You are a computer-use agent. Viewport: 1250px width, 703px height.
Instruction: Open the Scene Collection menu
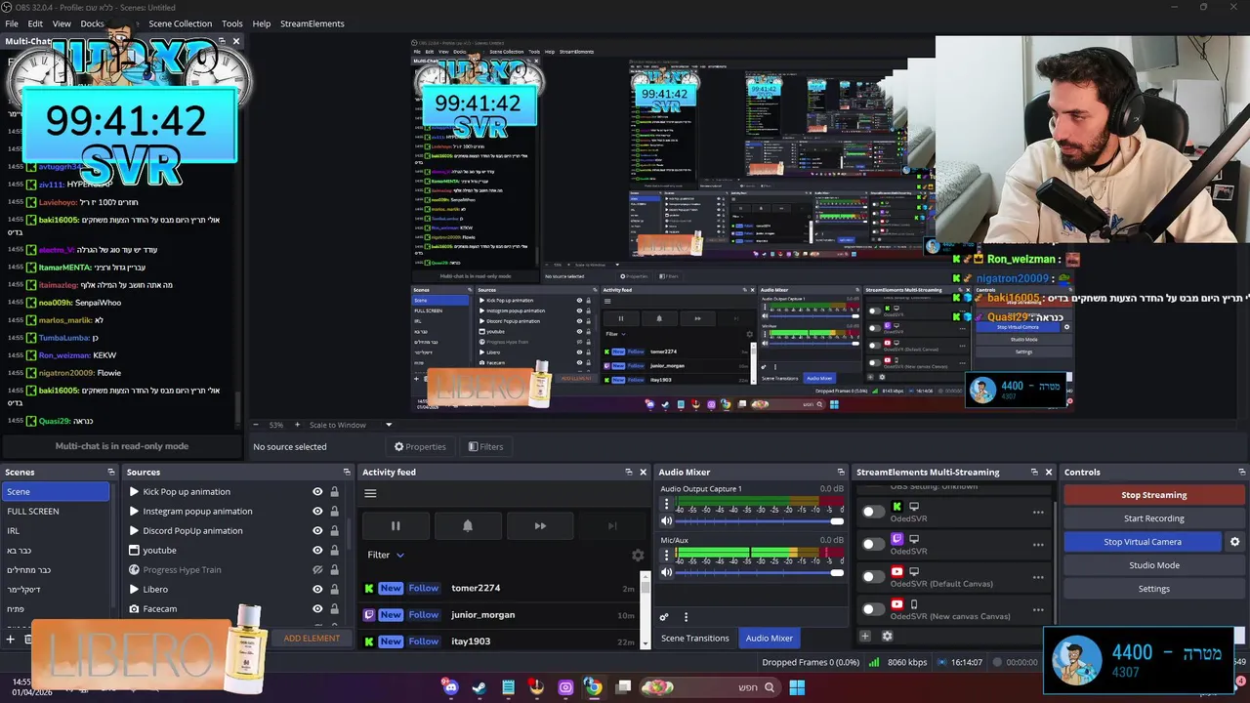pyautogui.click(x=180, y=23)
